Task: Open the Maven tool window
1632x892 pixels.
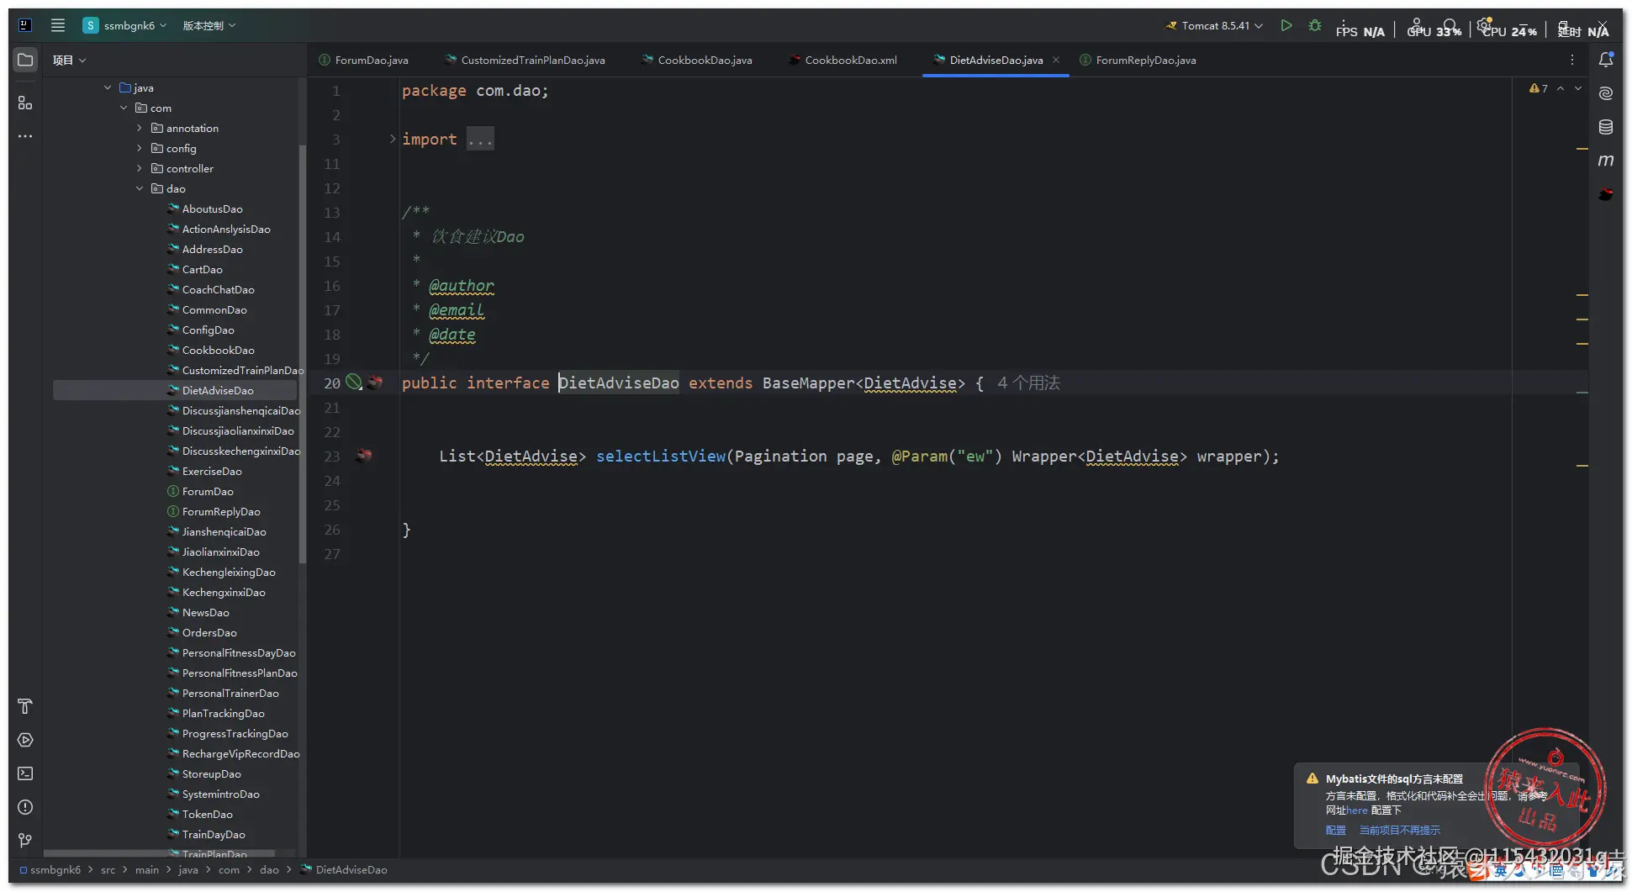Action: pos(1605,161)
